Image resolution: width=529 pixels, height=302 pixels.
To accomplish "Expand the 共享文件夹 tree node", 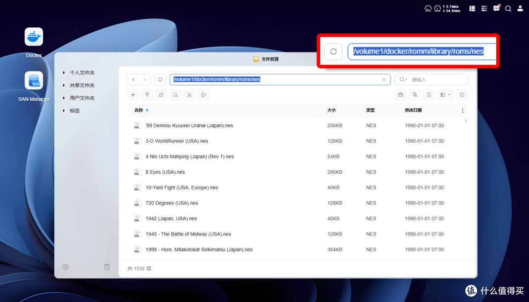I will pyautogui.click(x=64, y=85).
